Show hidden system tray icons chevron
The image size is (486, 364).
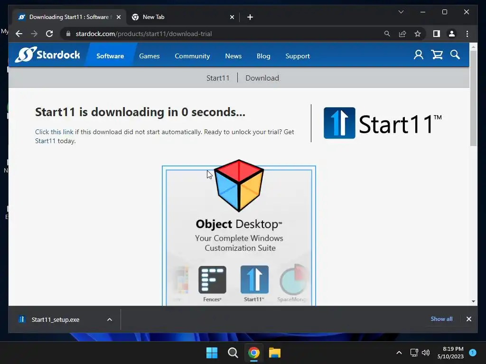[x=399, y=353]
